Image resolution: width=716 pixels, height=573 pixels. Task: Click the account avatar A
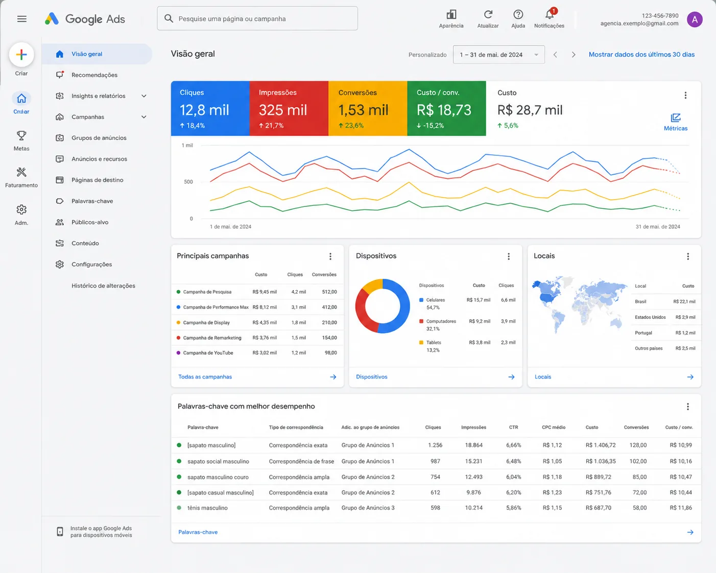(695, 19)
